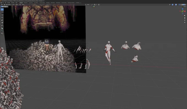187x109 pixels.
Task: Open the gizmo options dropdown arrow
Action: click(174, 5)
